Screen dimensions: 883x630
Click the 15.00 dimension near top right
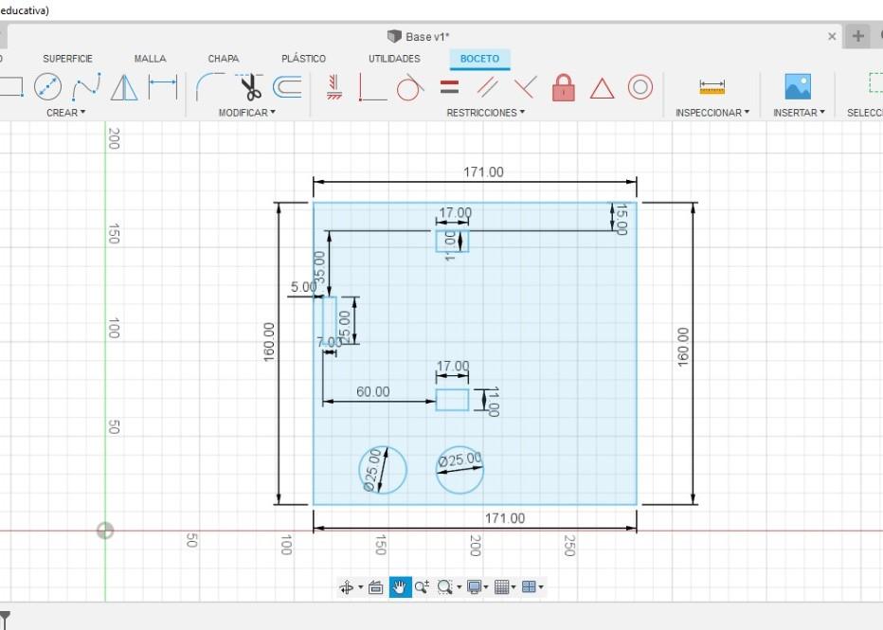pos(621,220)
